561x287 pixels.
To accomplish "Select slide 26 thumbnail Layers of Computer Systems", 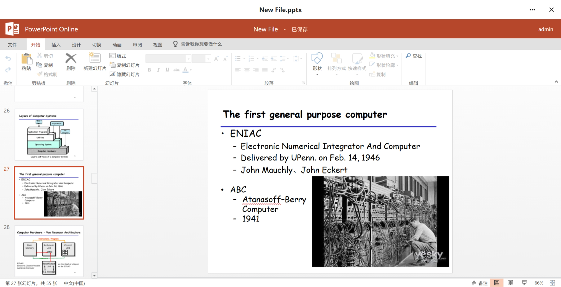I will click(49, 134).
